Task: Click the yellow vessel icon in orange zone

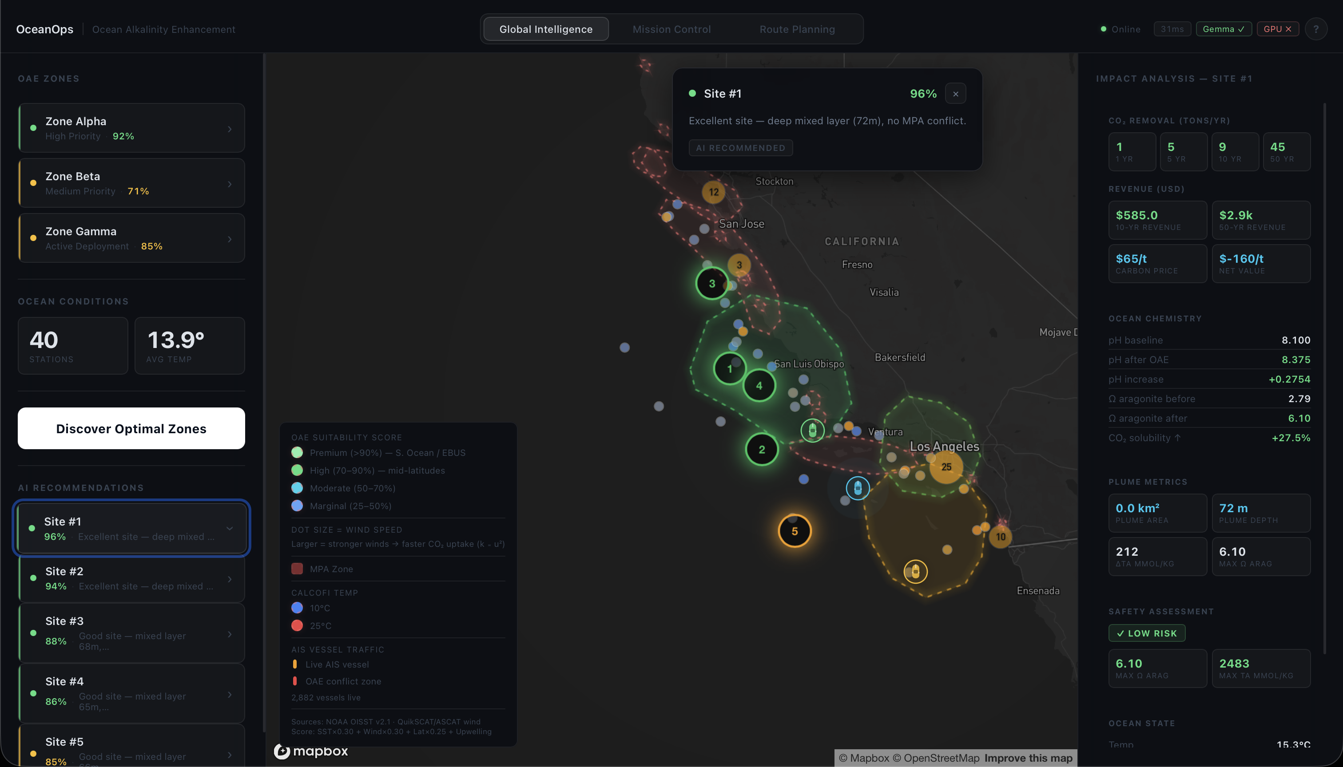Action: (915, 572)
